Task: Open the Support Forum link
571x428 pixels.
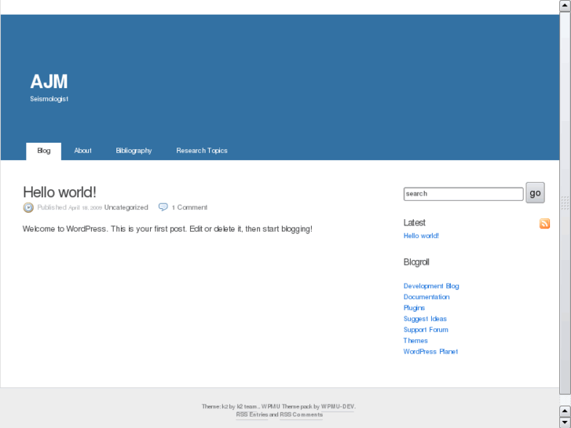Action: 426,330
